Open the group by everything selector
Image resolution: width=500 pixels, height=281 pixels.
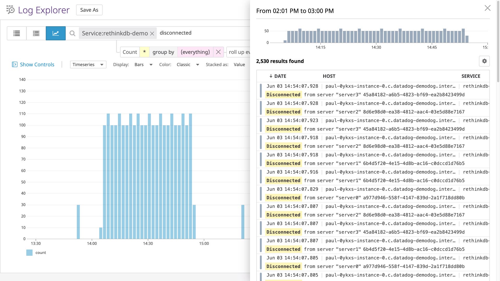[x=195, y=52]
